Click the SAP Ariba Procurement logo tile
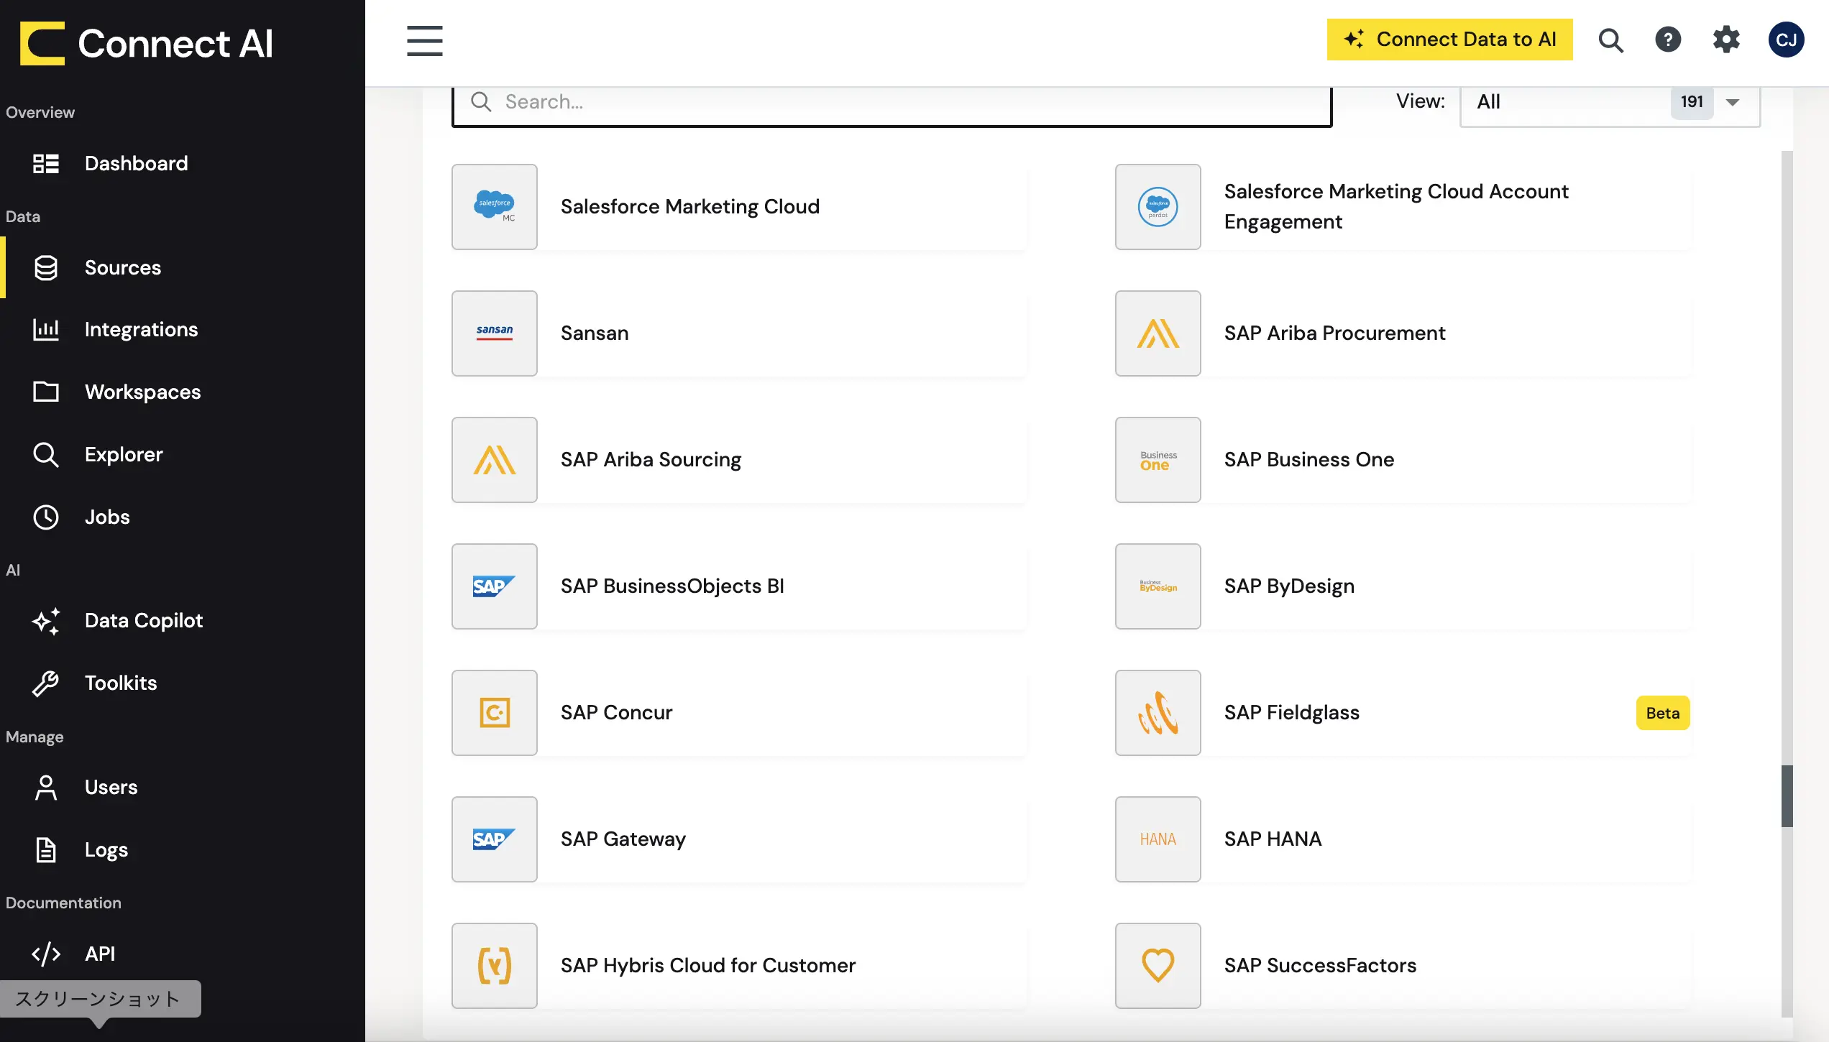Image resolution: width=1829 pixels, height=1042 pixels. [1158, 333]
